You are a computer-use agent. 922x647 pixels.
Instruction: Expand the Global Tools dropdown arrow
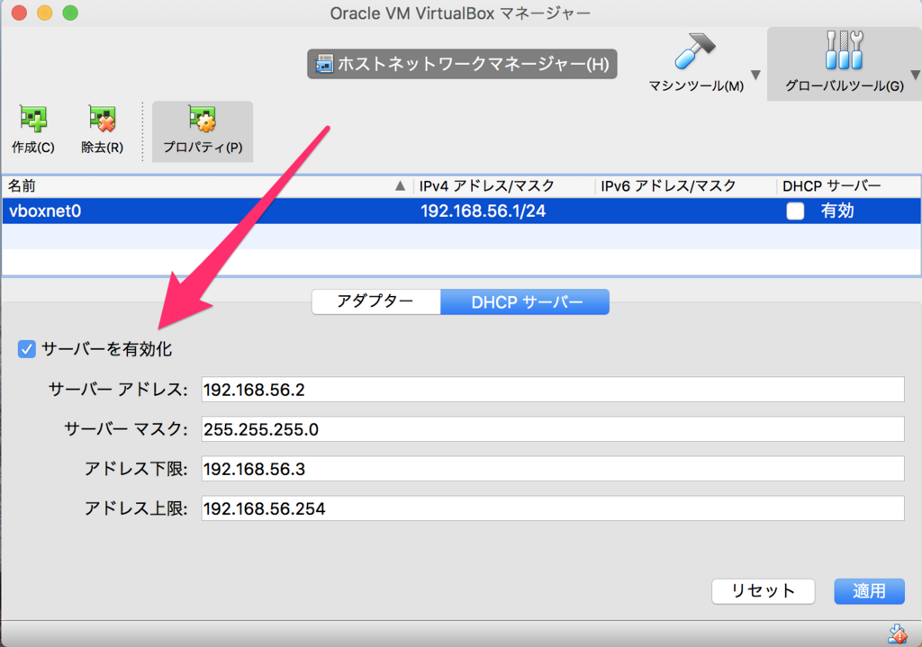[x=916, y=75]
